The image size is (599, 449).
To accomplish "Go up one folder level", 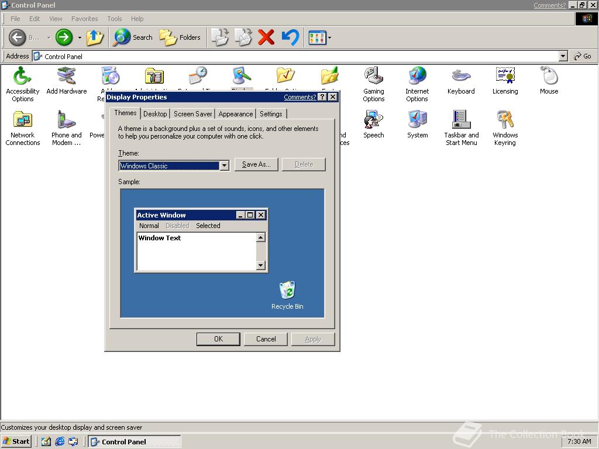I will point(95,37).
